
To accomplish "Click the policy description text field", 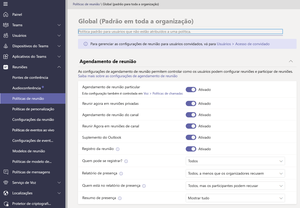I will point(180,32).
